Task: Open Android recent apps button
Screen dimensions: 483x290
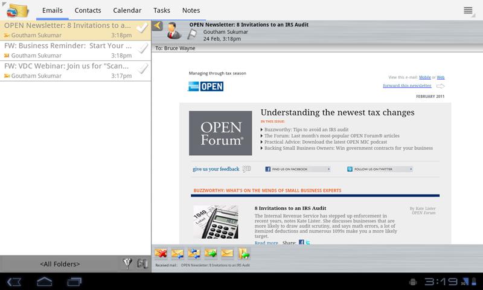Action: pyautogui.click(x=74, y=282)
